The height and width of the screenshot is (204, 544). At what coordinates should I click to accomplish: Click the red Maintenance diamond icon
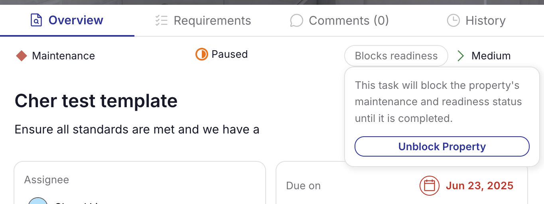pos(22,56)
